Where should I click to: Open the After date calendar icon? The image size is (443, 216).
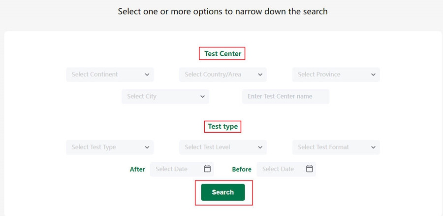207,169
